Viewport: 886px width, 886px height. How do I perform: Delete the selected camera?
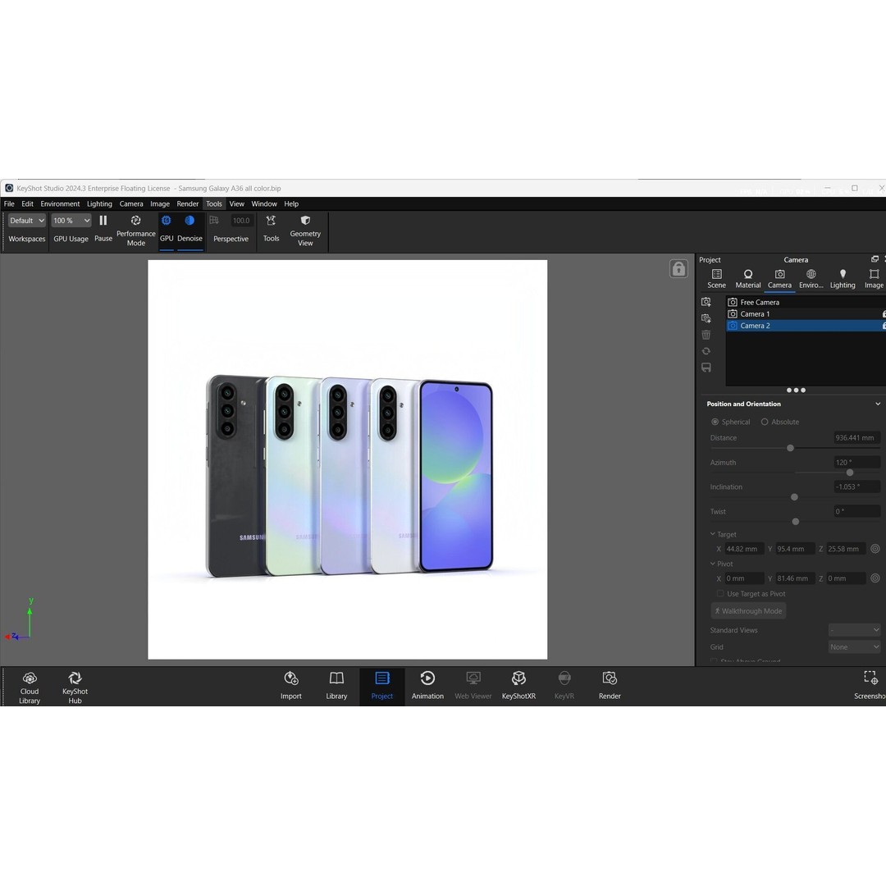click(x=706, y=335)
